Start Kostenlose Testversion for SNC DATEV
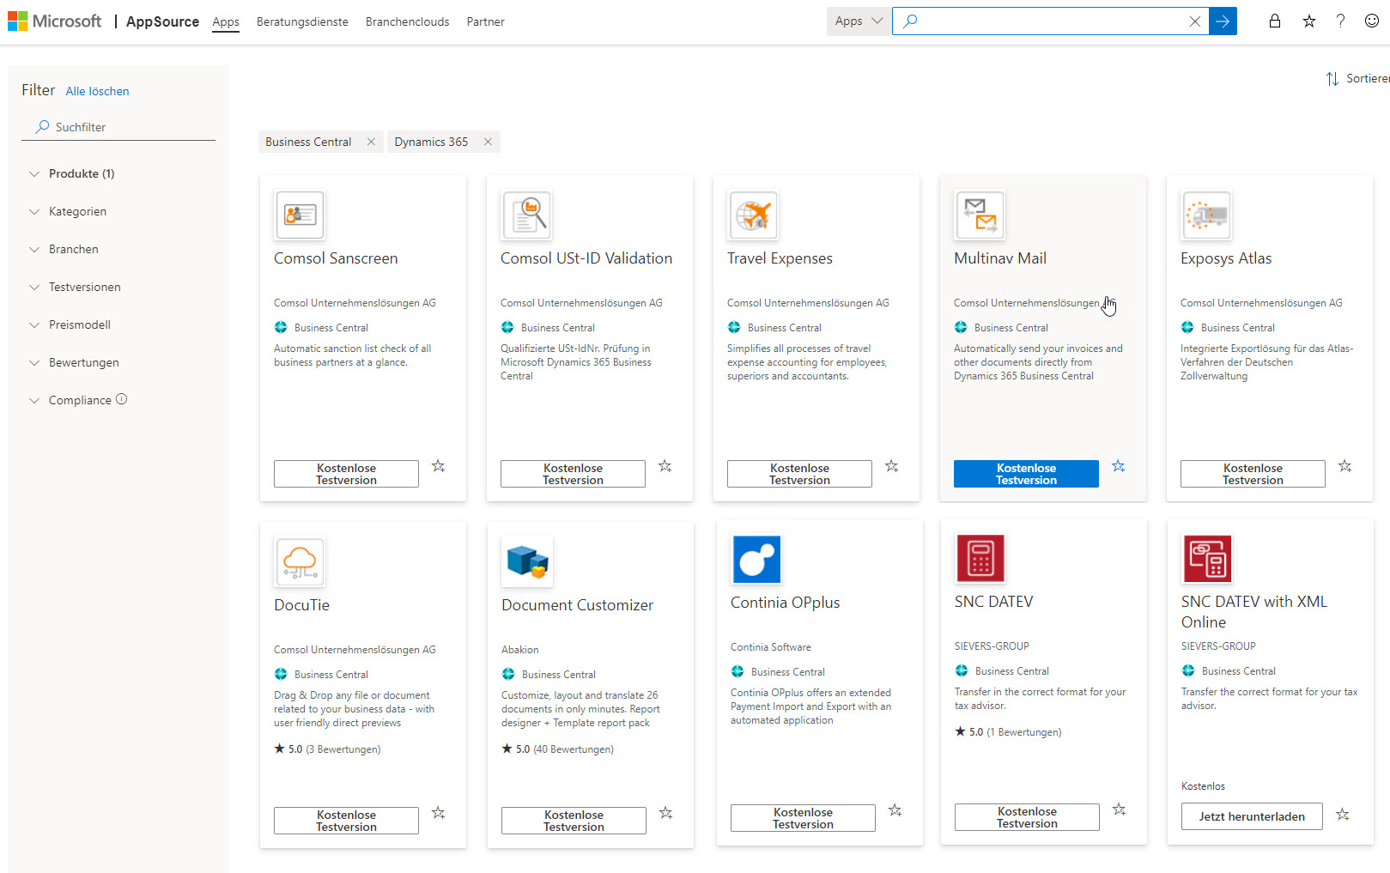This screenshot has width=1390, height=873. click(x=1027, y=817)
